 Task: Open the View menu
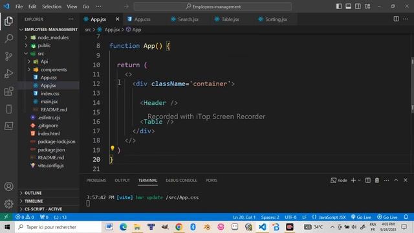[x=72, y=6]
